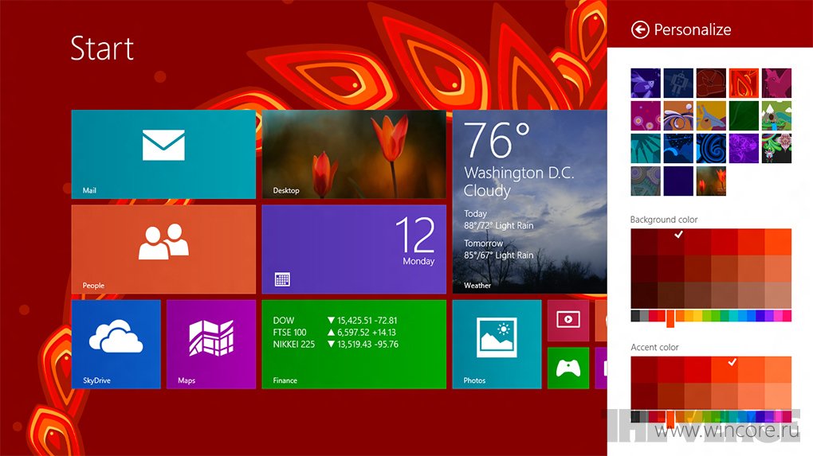Go back using the Personalize arrow
This screenshot has width=813, height=456.
(640, 29)
